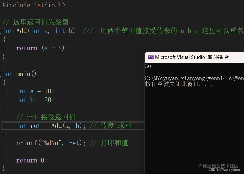Click the debug console title text
Screen dimensions: 244x174
192,57
